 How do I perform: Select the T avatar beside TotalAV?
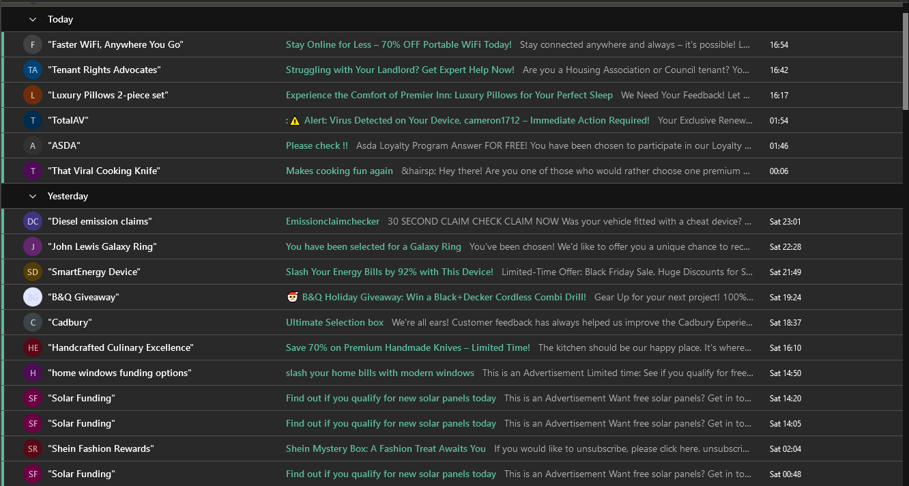pyautogui.click(x=33, y=121)
